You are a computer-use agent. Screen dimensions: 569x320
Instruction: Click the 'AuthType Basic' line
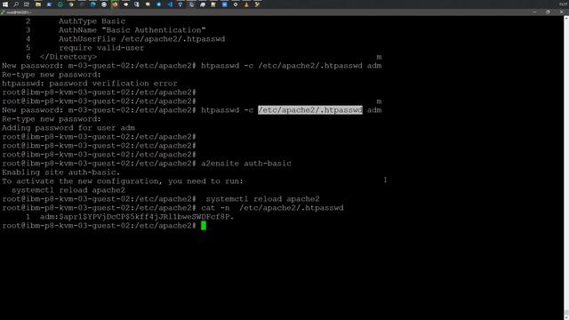(x=92, y=21)
